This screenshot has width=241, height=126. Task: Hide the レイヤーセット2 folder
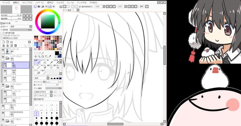tap(3, 85)
